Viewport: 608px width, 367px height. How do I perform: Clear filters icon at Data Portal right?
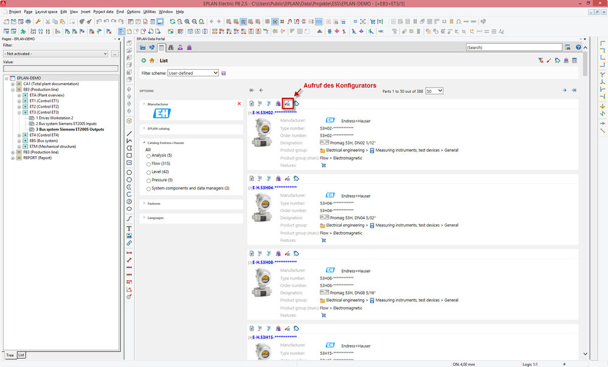(x=541, y=60)
